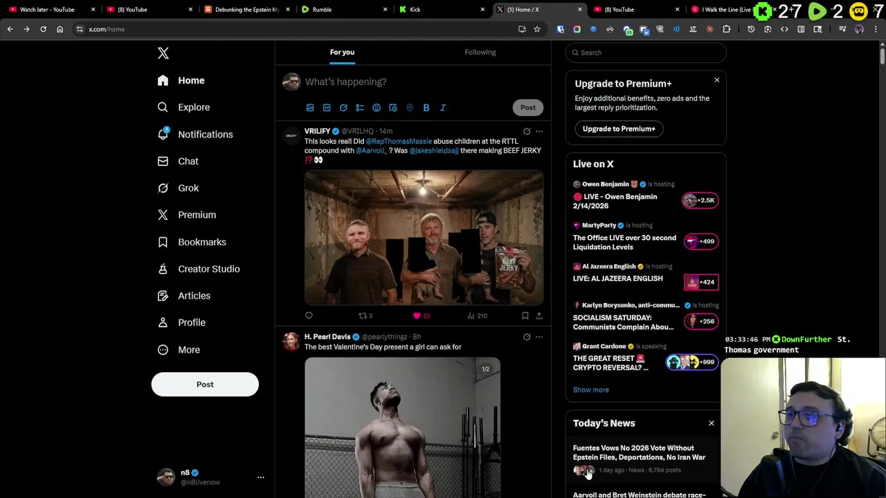Add media with the image icon in composer
The height and width of the screenshot is (498, 886).
pos(310,108)
